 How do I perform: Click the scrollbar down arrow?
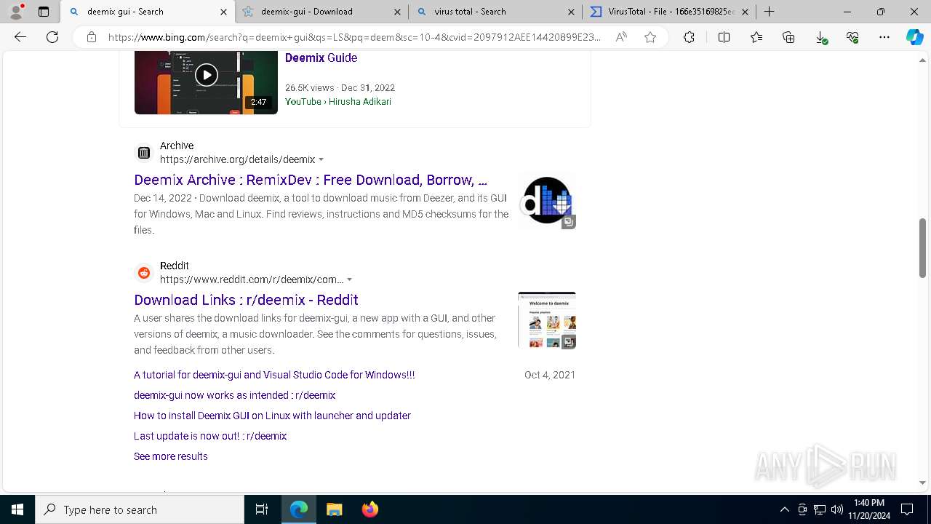pyautogui.click(x=922, y=483)
